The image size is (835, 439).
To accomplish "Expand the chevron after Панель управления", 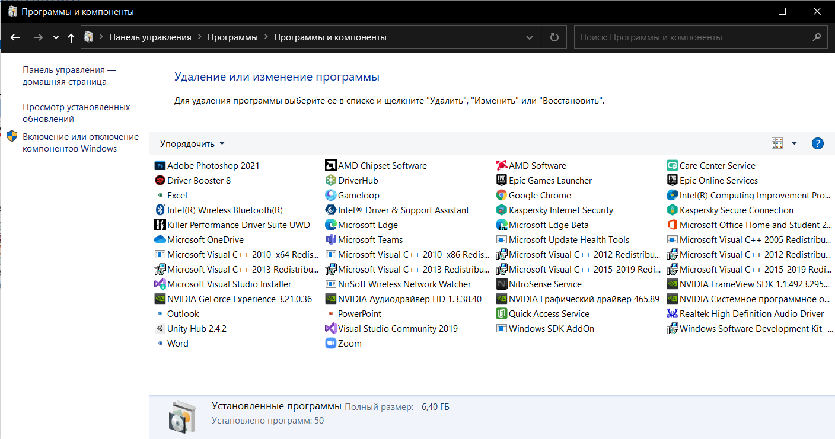I will (199, 37).
